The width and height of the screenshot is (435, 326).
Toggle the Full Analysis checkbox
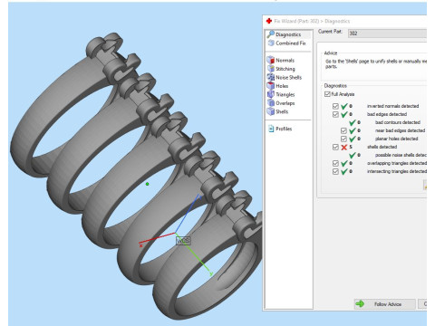click(327, 94)
